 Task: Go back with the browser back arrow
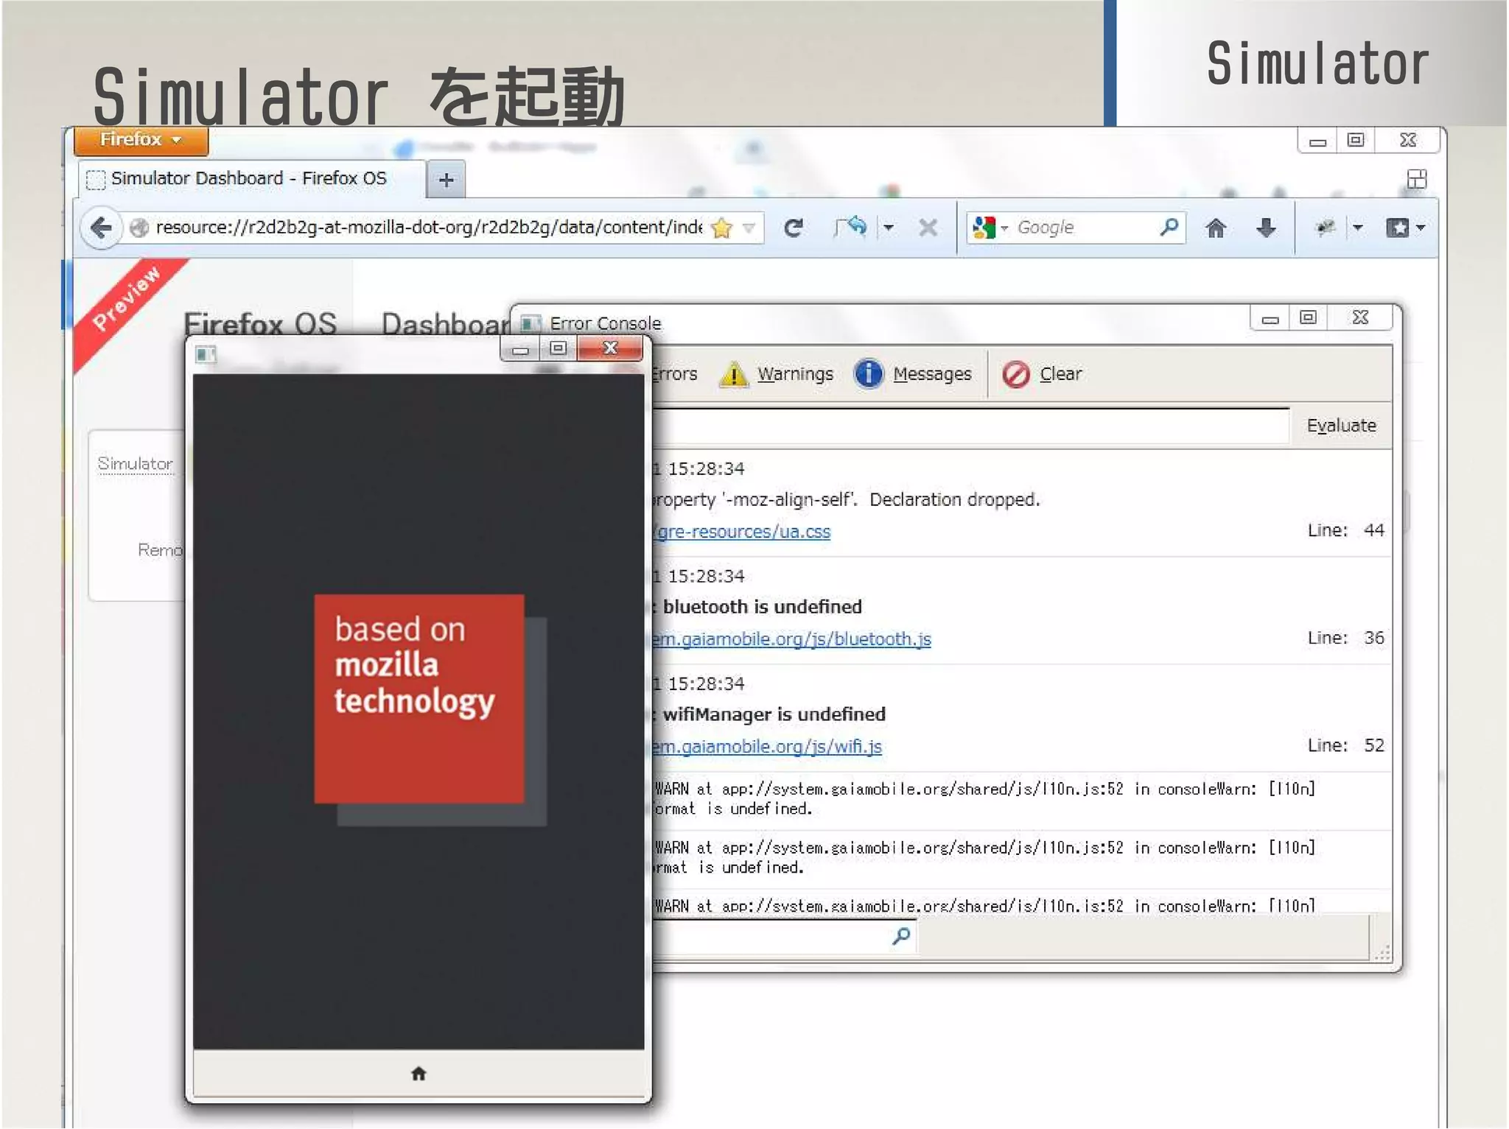point(101,228)
